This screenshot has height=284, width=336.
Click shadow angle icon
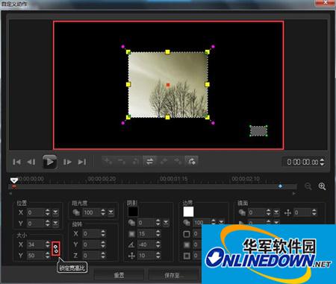[x=131, y=244]
